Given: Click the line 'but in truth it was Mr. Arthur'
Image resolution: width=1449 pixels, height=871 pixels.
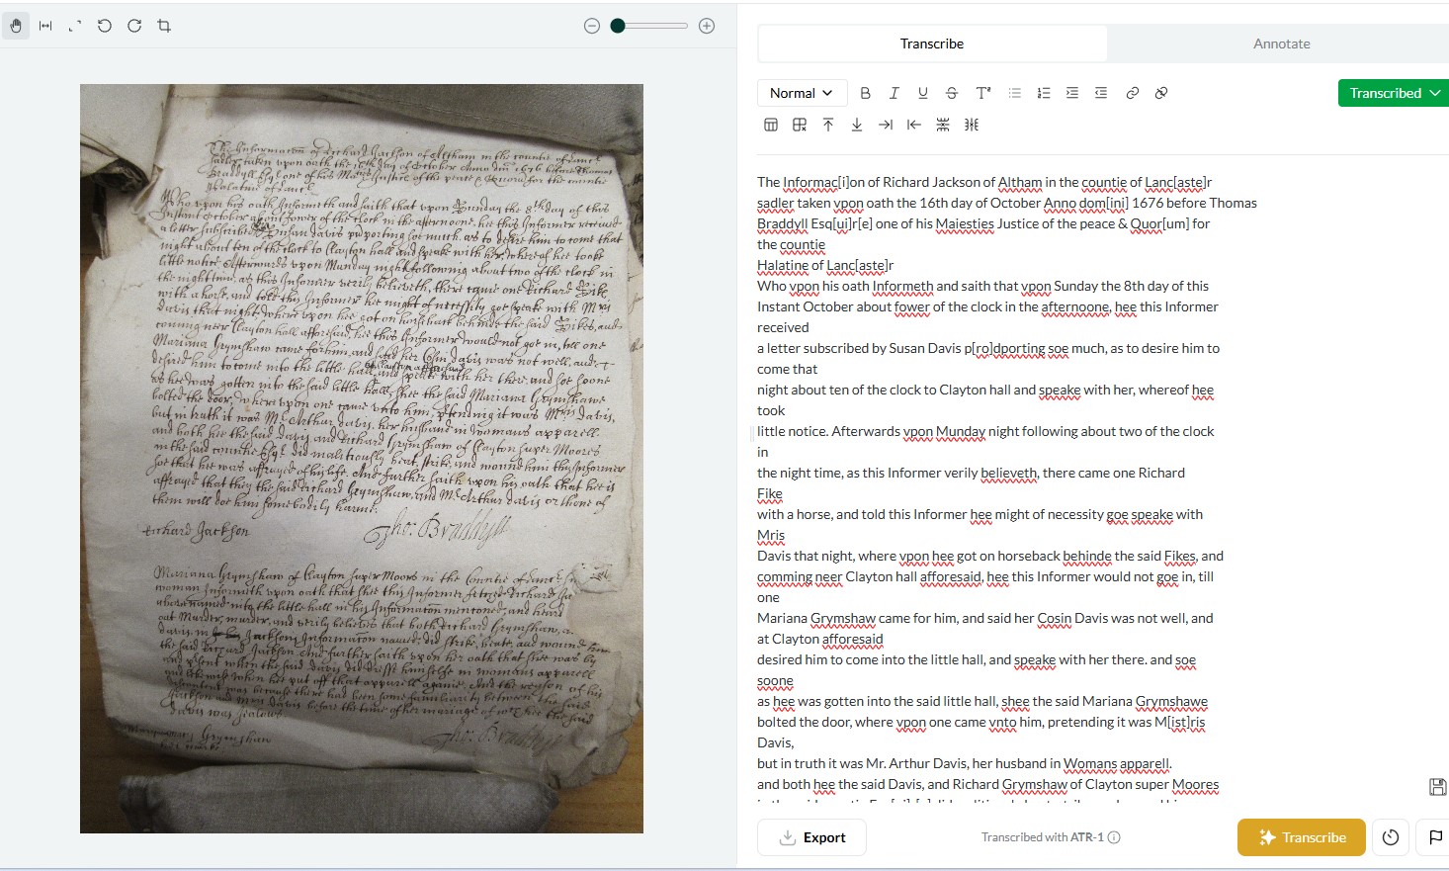Looking at the screenshot, I should 965,763.
